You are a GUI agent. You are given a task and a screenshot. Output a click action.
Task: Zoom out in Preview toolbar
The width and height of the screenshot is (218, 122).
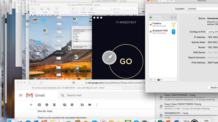tap(42, 9)
